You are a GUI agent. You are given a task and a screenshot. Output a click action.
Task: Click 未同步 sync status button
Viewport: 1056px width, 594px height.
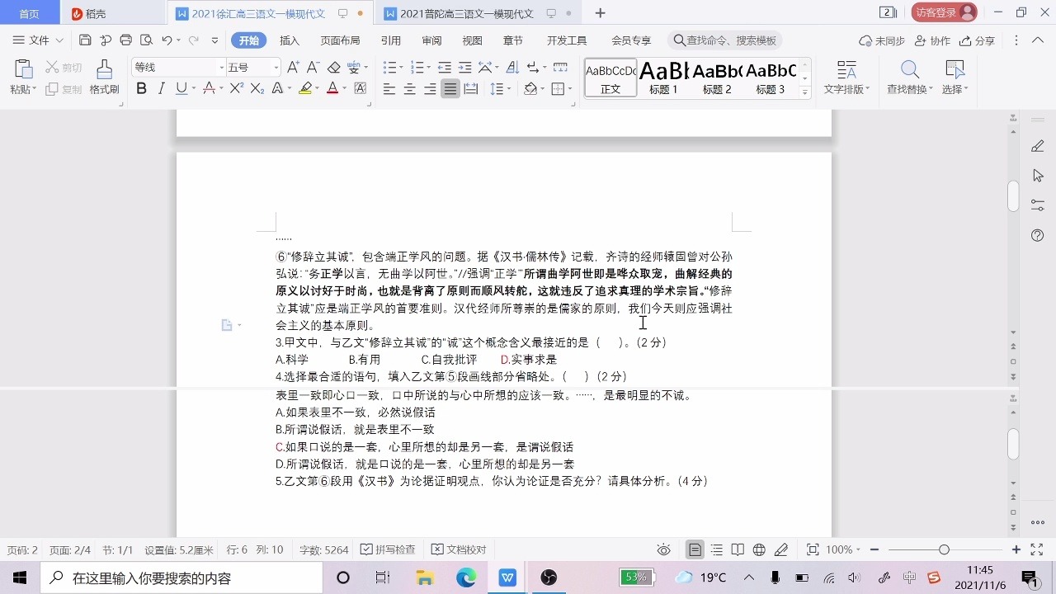pos(882,40)
